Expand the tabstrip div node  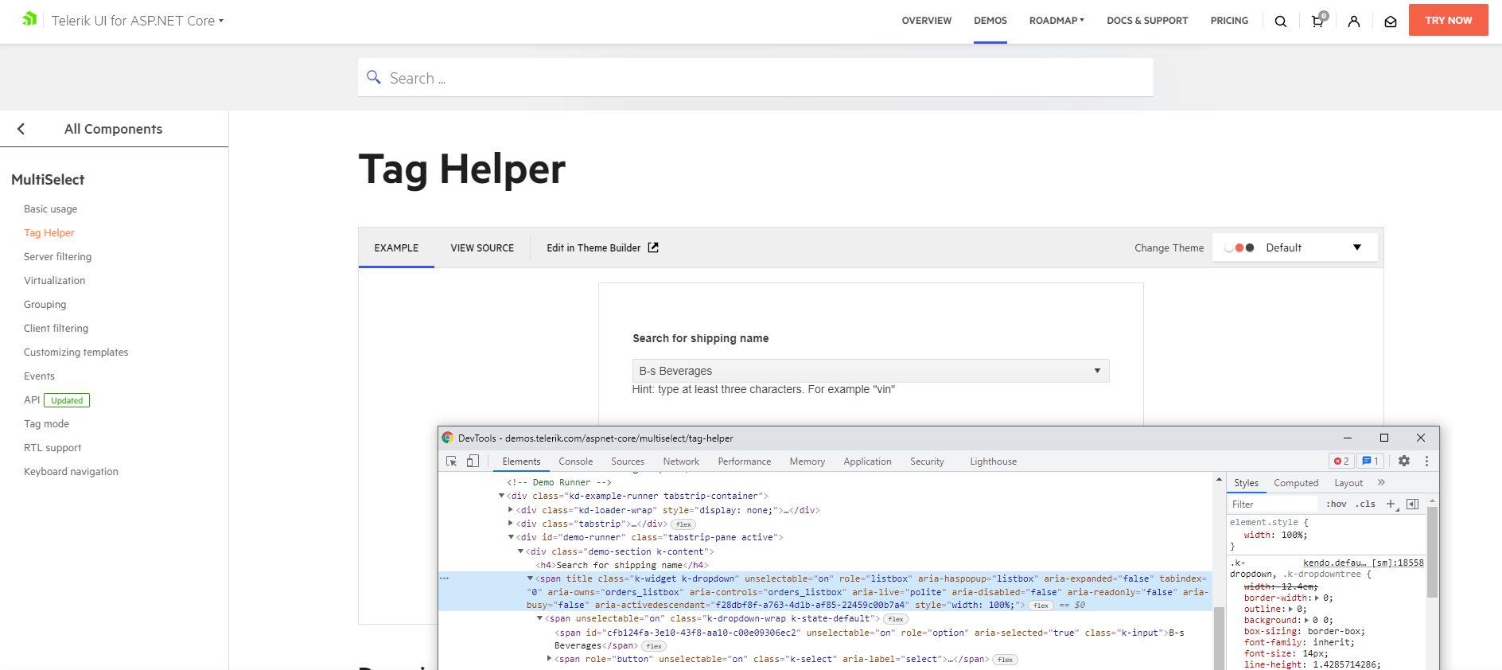511,524
